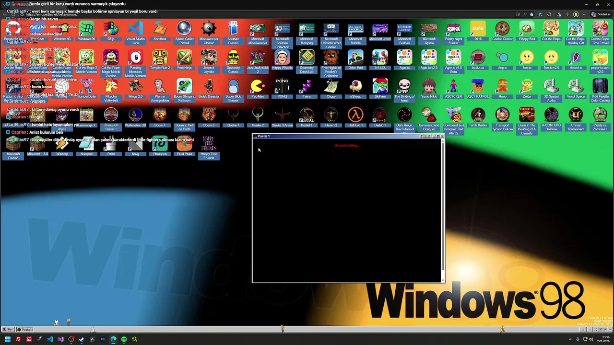The width and height of the screenshot is (614, 345).
Task: Click the browser address bar URL
Action: [52, 14]
